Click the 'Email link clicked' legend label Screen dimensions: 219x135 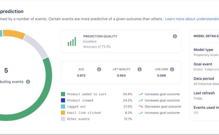[x=84, y=113]
